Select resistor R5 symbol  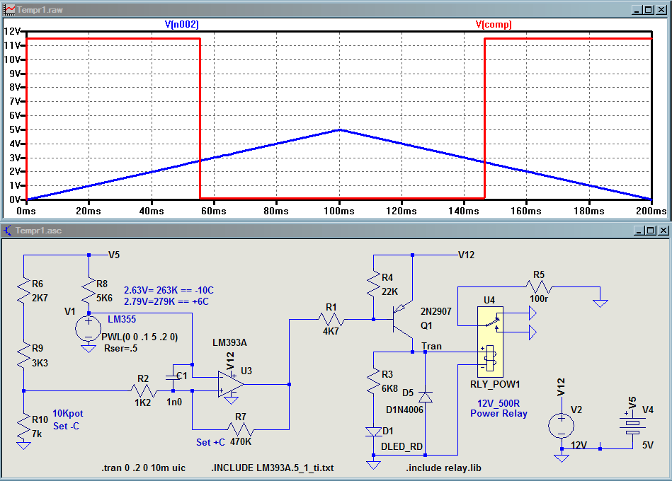(x=539, y=286)
